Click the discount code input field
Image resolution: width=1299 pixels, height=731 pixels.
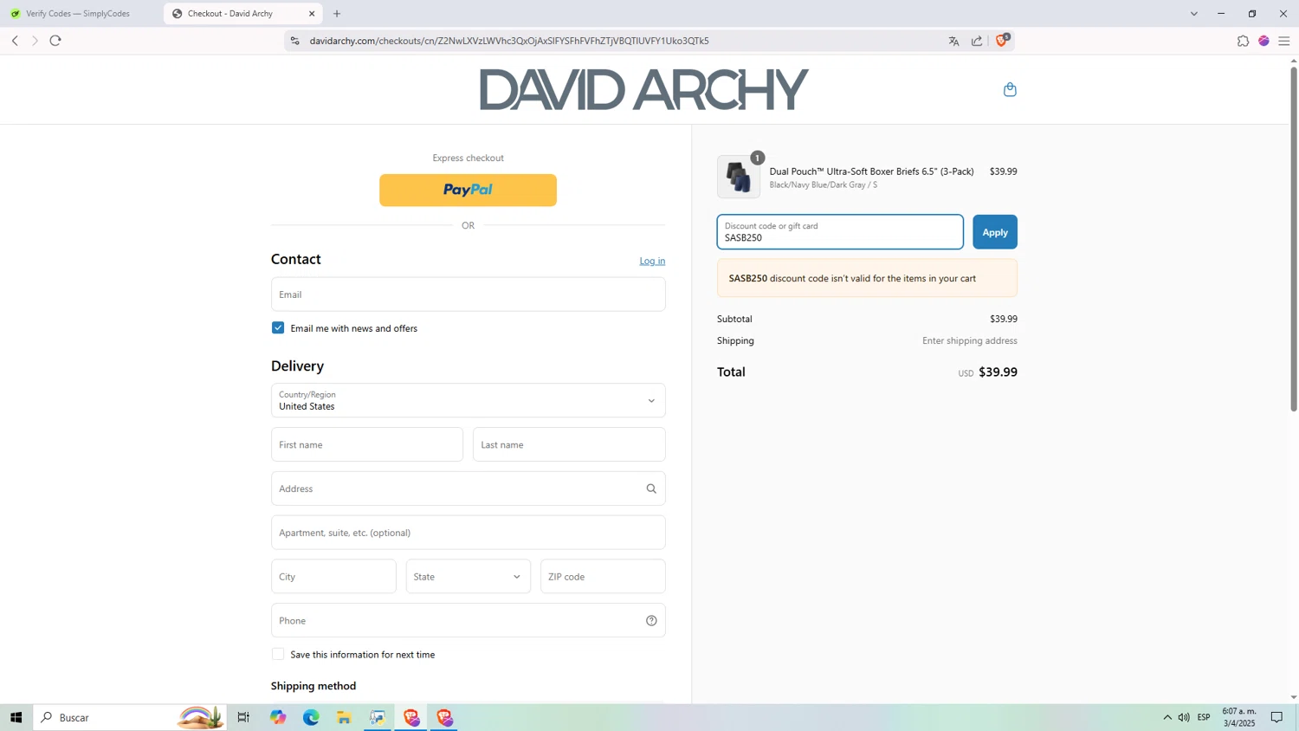click(840, 232)
